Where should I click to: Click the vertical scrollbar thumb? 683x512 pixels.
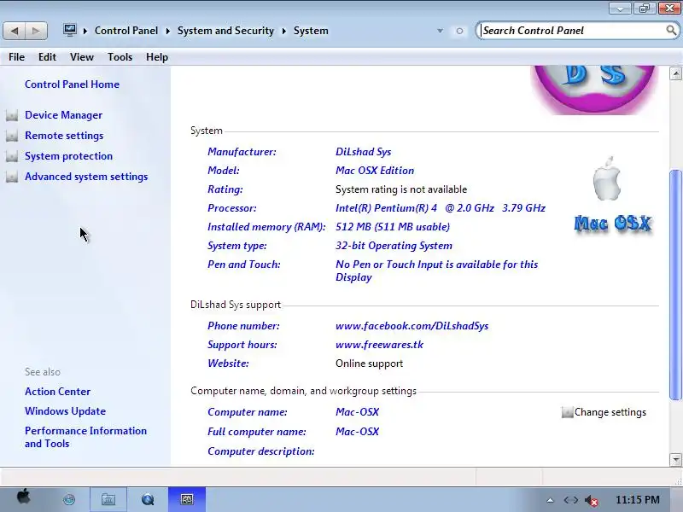coord(675,285)
